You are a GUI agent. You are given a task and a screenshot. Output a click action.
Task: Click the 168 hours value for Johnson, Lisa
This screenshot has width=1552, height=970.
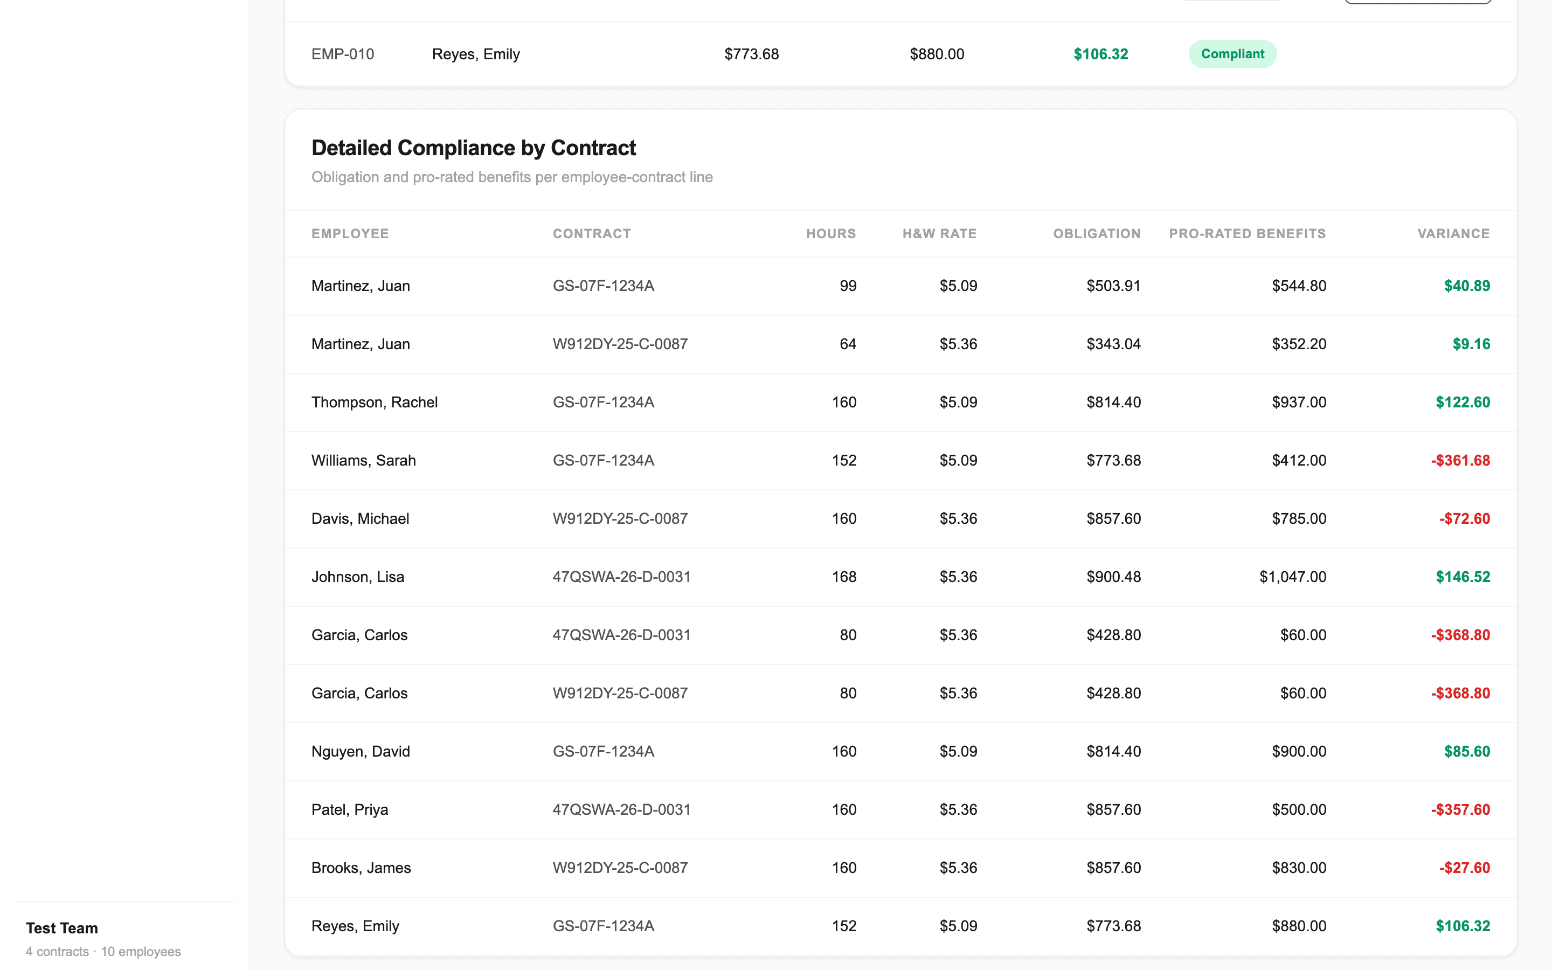pyautogui.click(x=844, y=577)
